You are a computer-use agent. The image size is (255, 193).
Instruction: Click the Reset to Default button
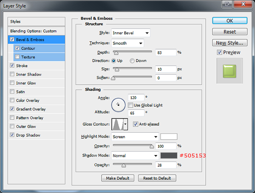point(157,178)
